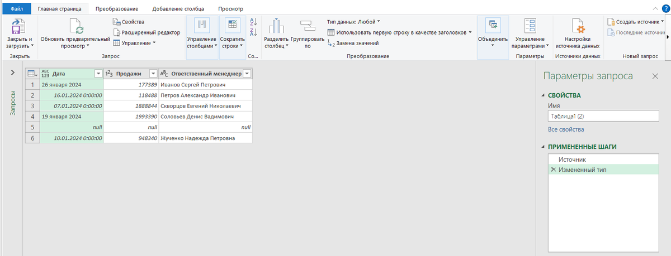Open the Тип данных: Любой dropdown
Image resolution: width=671 pixels, height=256 pixels.
click(x=353, y=22)
